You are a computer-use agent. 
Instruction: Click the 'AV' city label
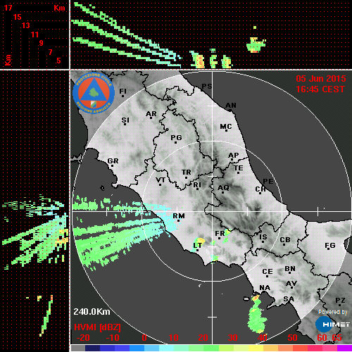pos(291,284)
